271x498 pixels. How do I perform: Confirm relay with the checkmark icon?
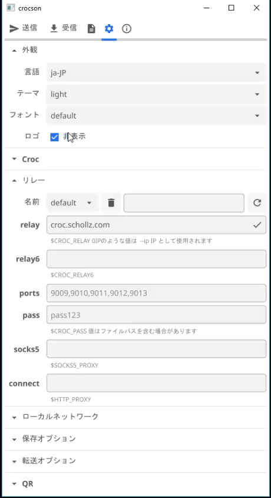[x=257, y=225]
